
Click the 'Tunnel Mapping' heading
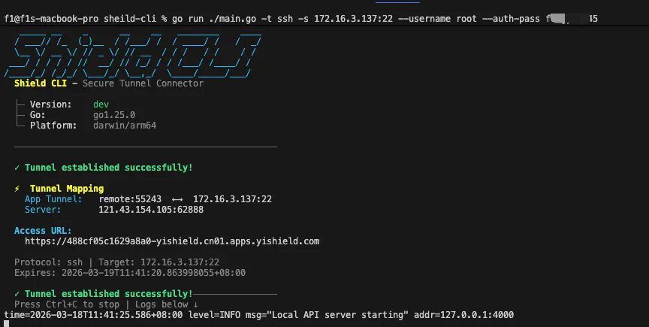pyautogui.click(x=67, y=189)
